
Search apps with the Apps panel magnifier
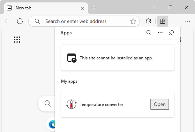click(x=149, y=33)
